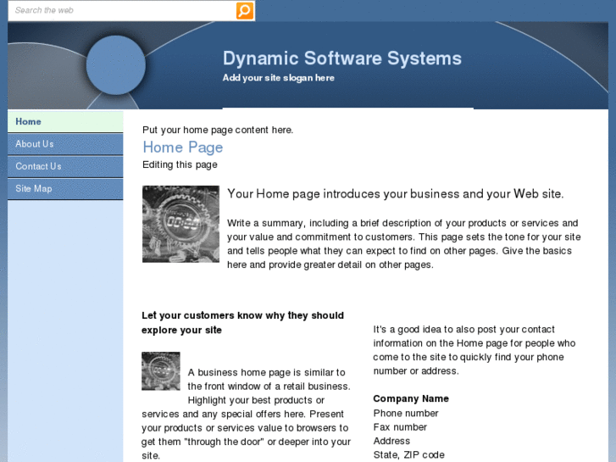Open the Home navigation item
Viewport: 616px width, 462px height.
pyautogui.click(x=65, y=121)
